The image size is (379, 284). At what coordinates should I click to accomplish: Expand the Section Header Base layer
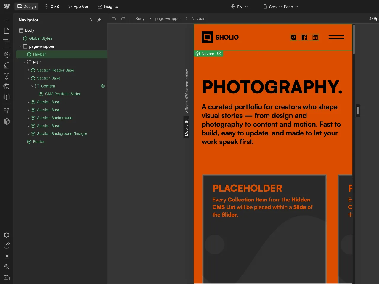pyautogui.click(x=29, y=70)
